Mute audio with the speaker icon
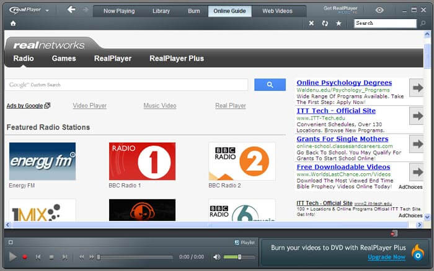 [x=217, y=257]
